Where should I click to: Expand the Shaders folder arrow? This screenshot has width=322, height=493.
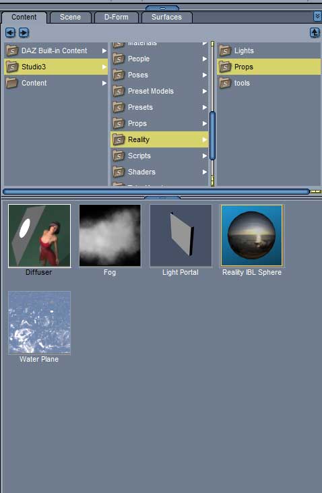[x=205, y=172]
